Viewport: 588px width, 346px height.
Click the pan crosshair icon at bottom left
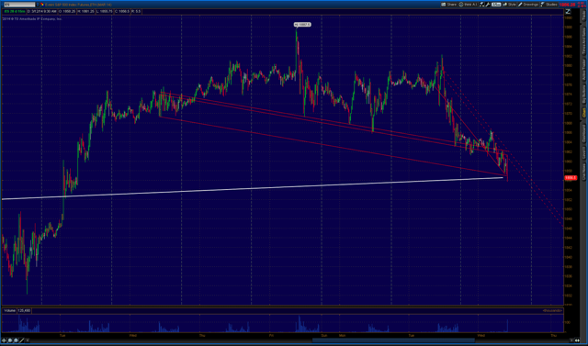point(5,340)
